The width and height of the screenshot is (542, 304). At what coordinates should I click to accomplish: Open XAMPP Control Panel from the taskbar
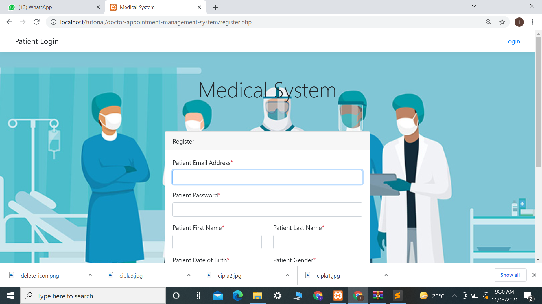click(x=338, y=296)
